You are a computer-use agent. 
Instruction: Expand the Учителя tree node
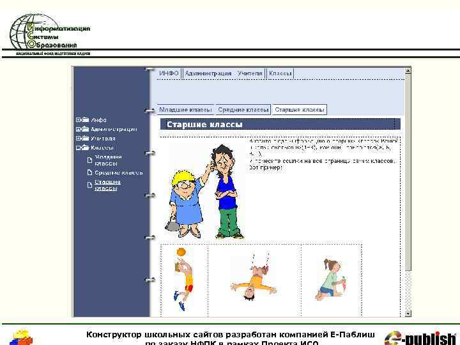pyautogui.click(x=79, y=138)
